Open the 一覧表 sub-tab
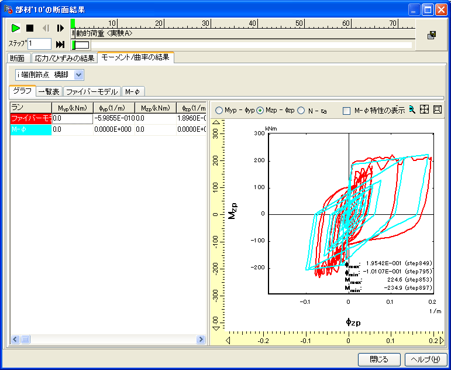Image resolution: width=451 pixels, height=370 pixels. pyautogui.click(x=49, y=92)
